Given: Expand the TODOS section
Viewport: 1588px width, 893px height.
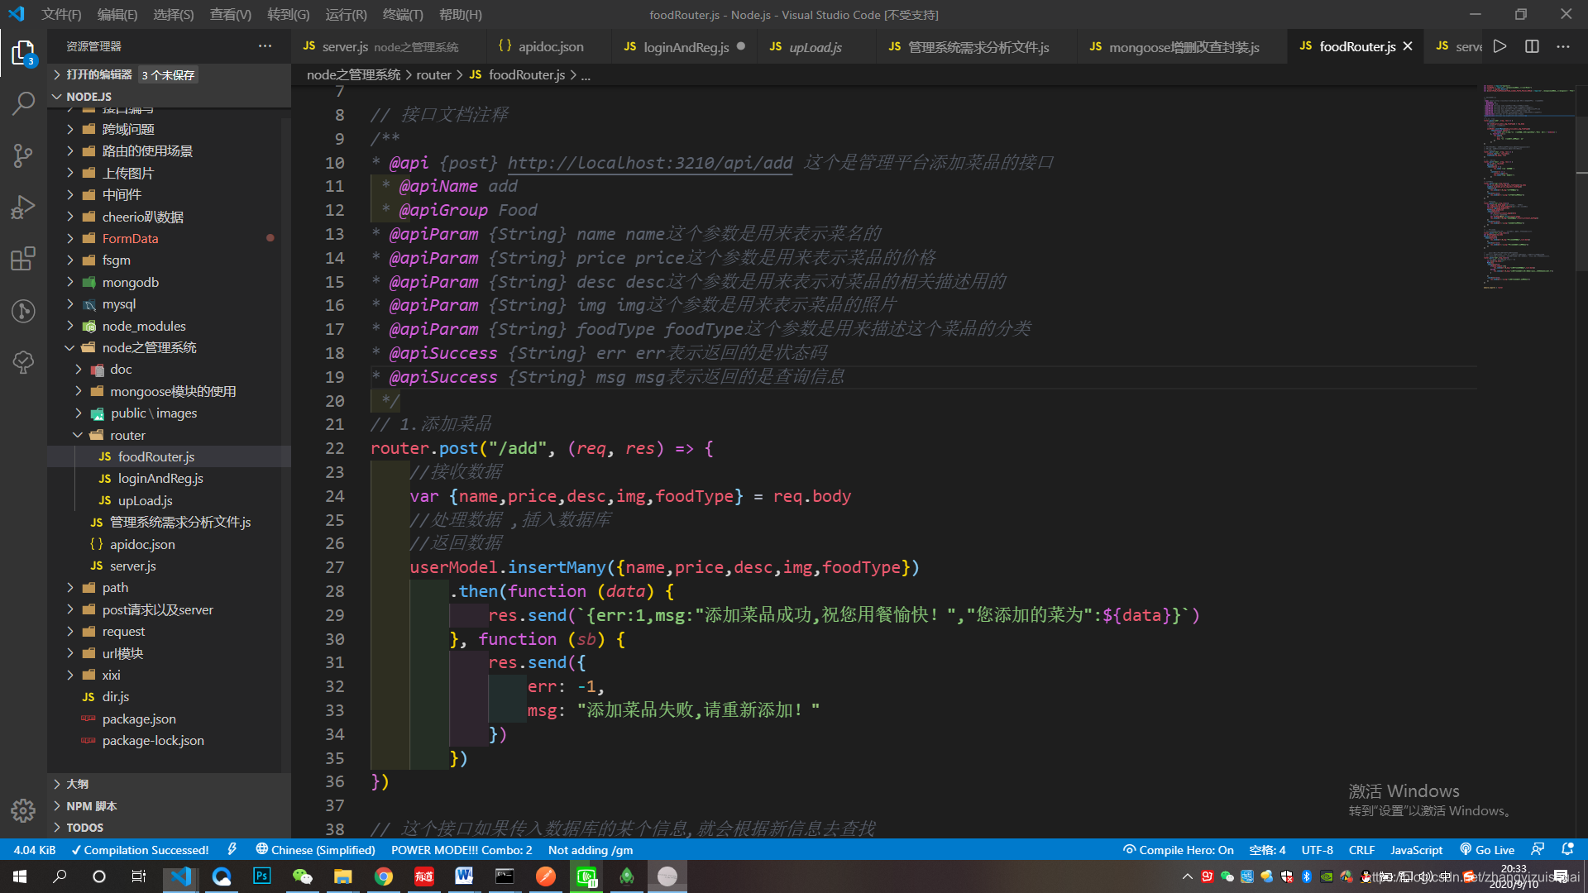Looking at the screenshot, I should (84, 827).
